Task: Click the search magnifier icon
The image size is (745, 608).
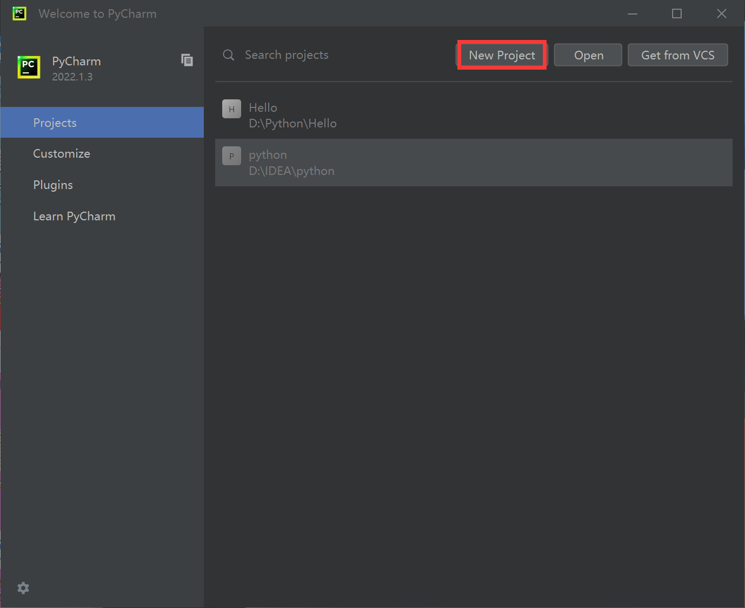Action: [x=229, y=55]
